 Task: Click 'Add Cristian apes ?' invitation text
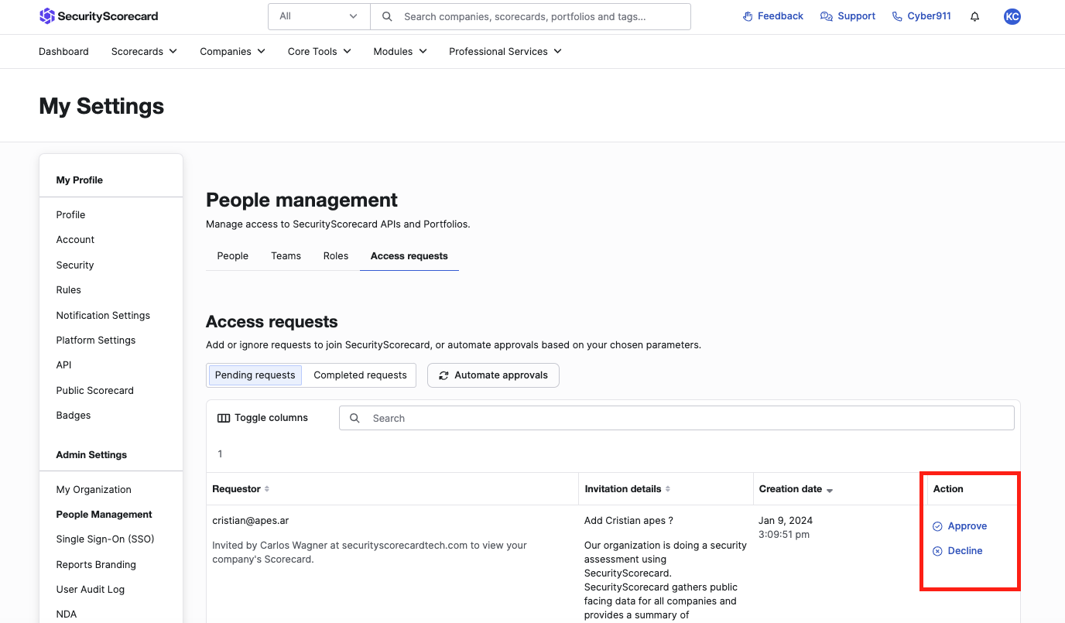point(628,521)
